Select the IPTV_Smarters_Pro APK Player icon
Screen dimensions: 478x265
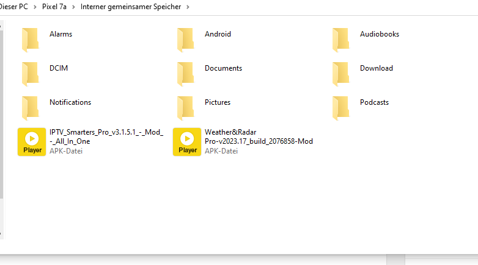(x=32, y=142)
